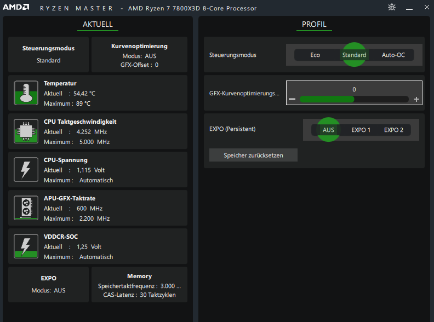434x322 pixels.
Task: Click the maximum clock 5.000 MHz
Action: (x=94, y=142)
